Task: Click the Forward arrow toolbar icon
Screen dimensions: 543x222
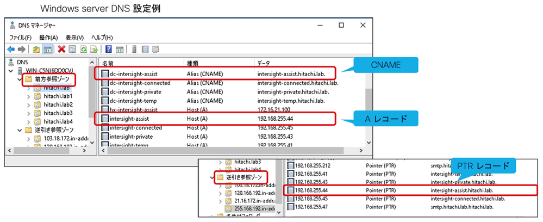Action: [x=22, y=50]
